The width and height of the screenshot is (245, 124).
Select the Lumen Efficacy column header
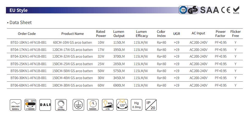(141, 34)
